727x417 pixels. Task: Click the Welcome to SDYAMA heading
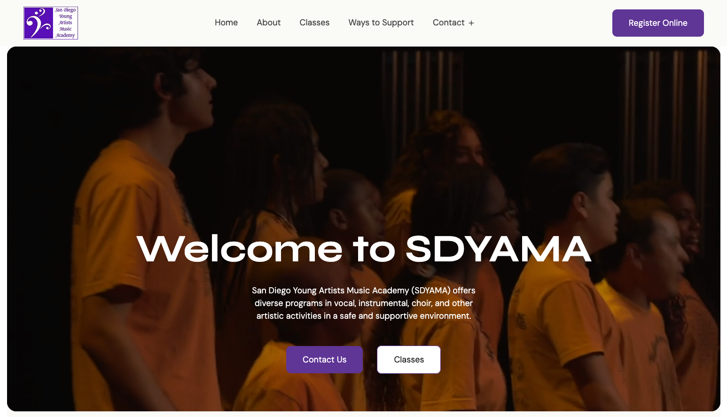coord(364,249)
